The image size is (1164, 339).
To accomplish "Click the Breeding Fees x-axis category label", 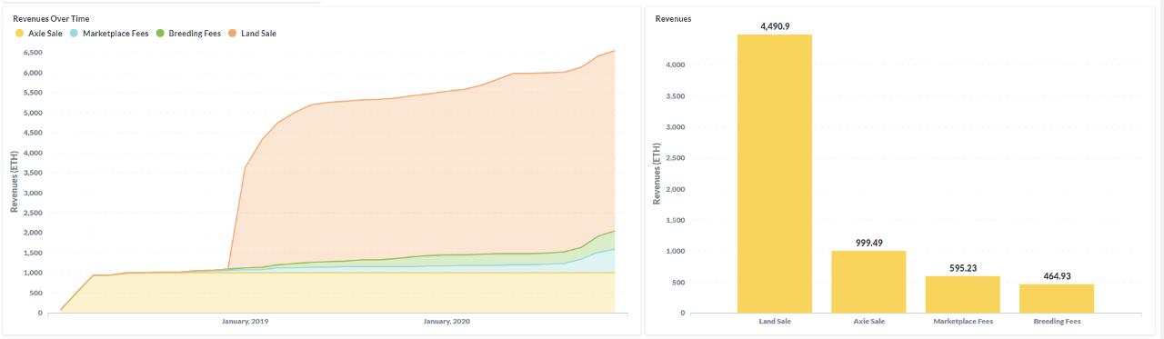I will (1057, 322).
